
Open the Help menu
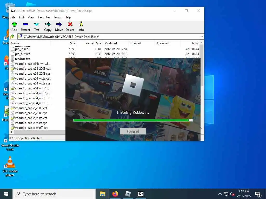point(68,17)
